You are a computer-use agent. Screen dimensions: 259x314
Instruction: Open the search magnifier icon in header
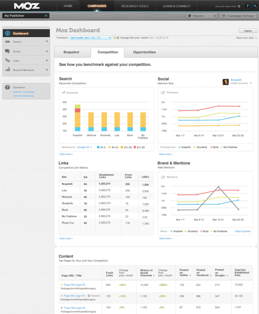tap(255, 6)
